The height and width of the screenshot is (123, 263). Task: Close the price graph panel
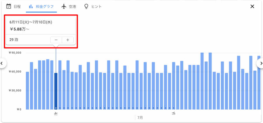tap(252, 6)
